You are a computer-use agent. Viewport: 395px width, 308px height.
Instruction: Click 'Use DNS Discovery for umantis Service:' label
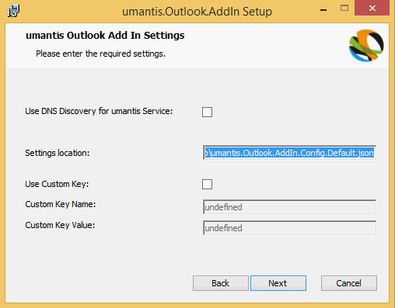pyautogui.click(x=99, y=111)
